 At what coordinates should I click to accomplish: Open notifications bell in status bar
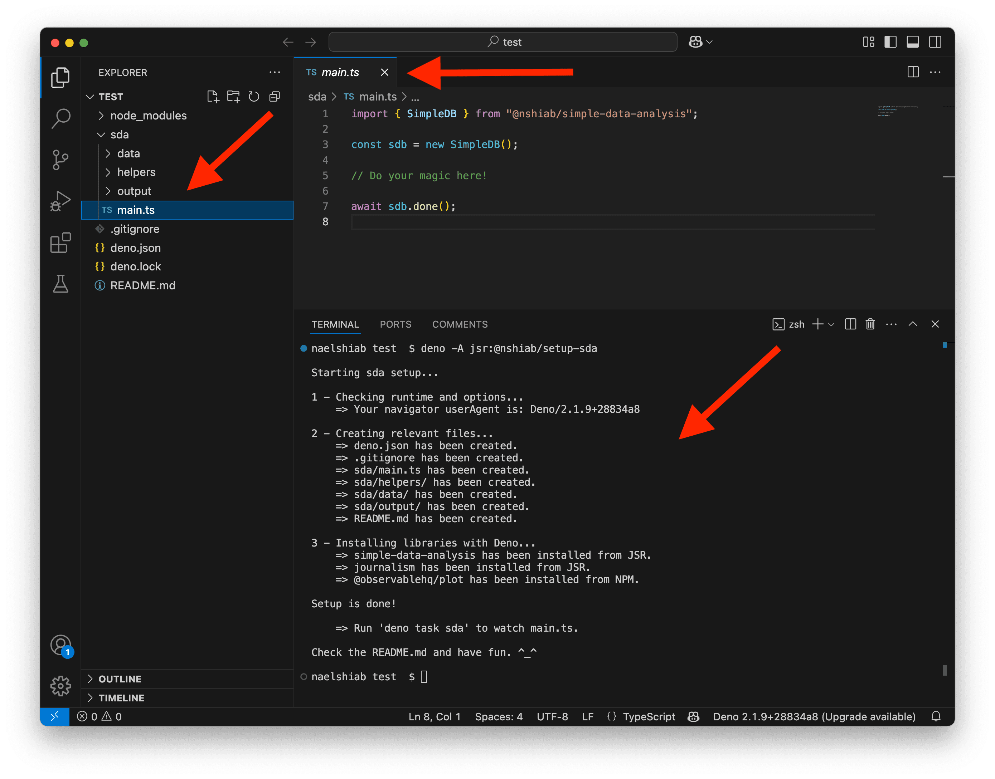(x=936, y=716)
